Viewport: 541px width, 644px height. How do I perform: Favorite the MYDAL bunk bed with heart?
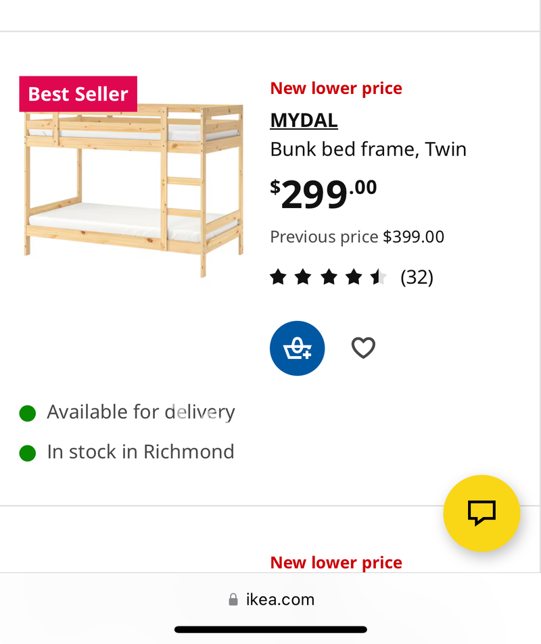point(363,348)
